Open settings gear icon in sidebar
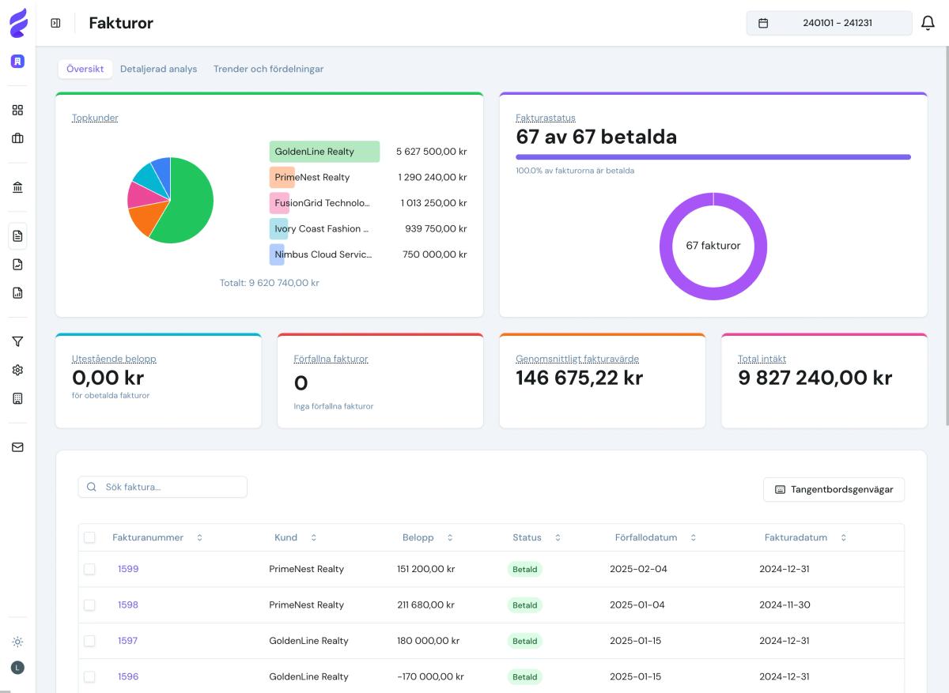The height and width of the screenshot is (693, 949). point(17,370)
